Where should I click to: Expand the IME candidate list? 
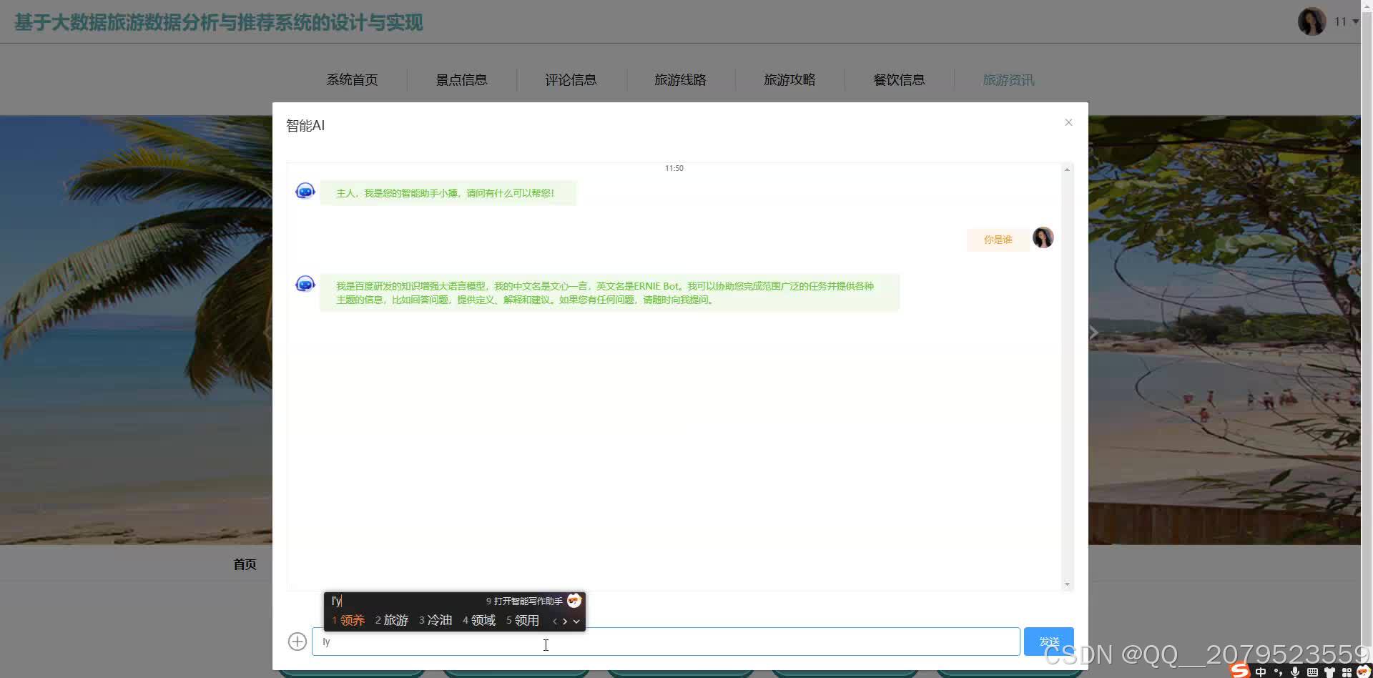click(576, 621)
